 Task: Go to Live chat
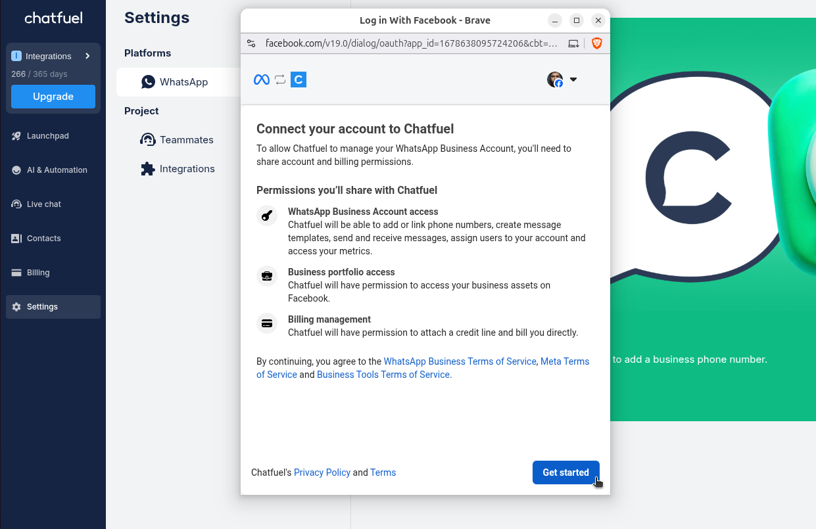43,204
